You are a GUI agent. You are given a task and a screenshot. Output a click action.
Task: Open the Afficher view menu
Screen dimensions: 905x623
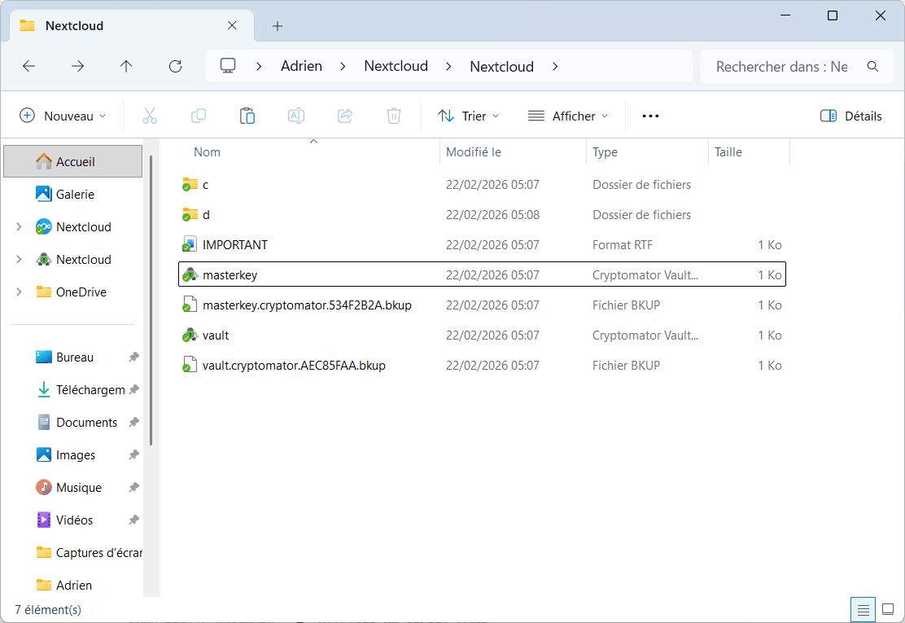pyautogui.click(x=568, y=116)
